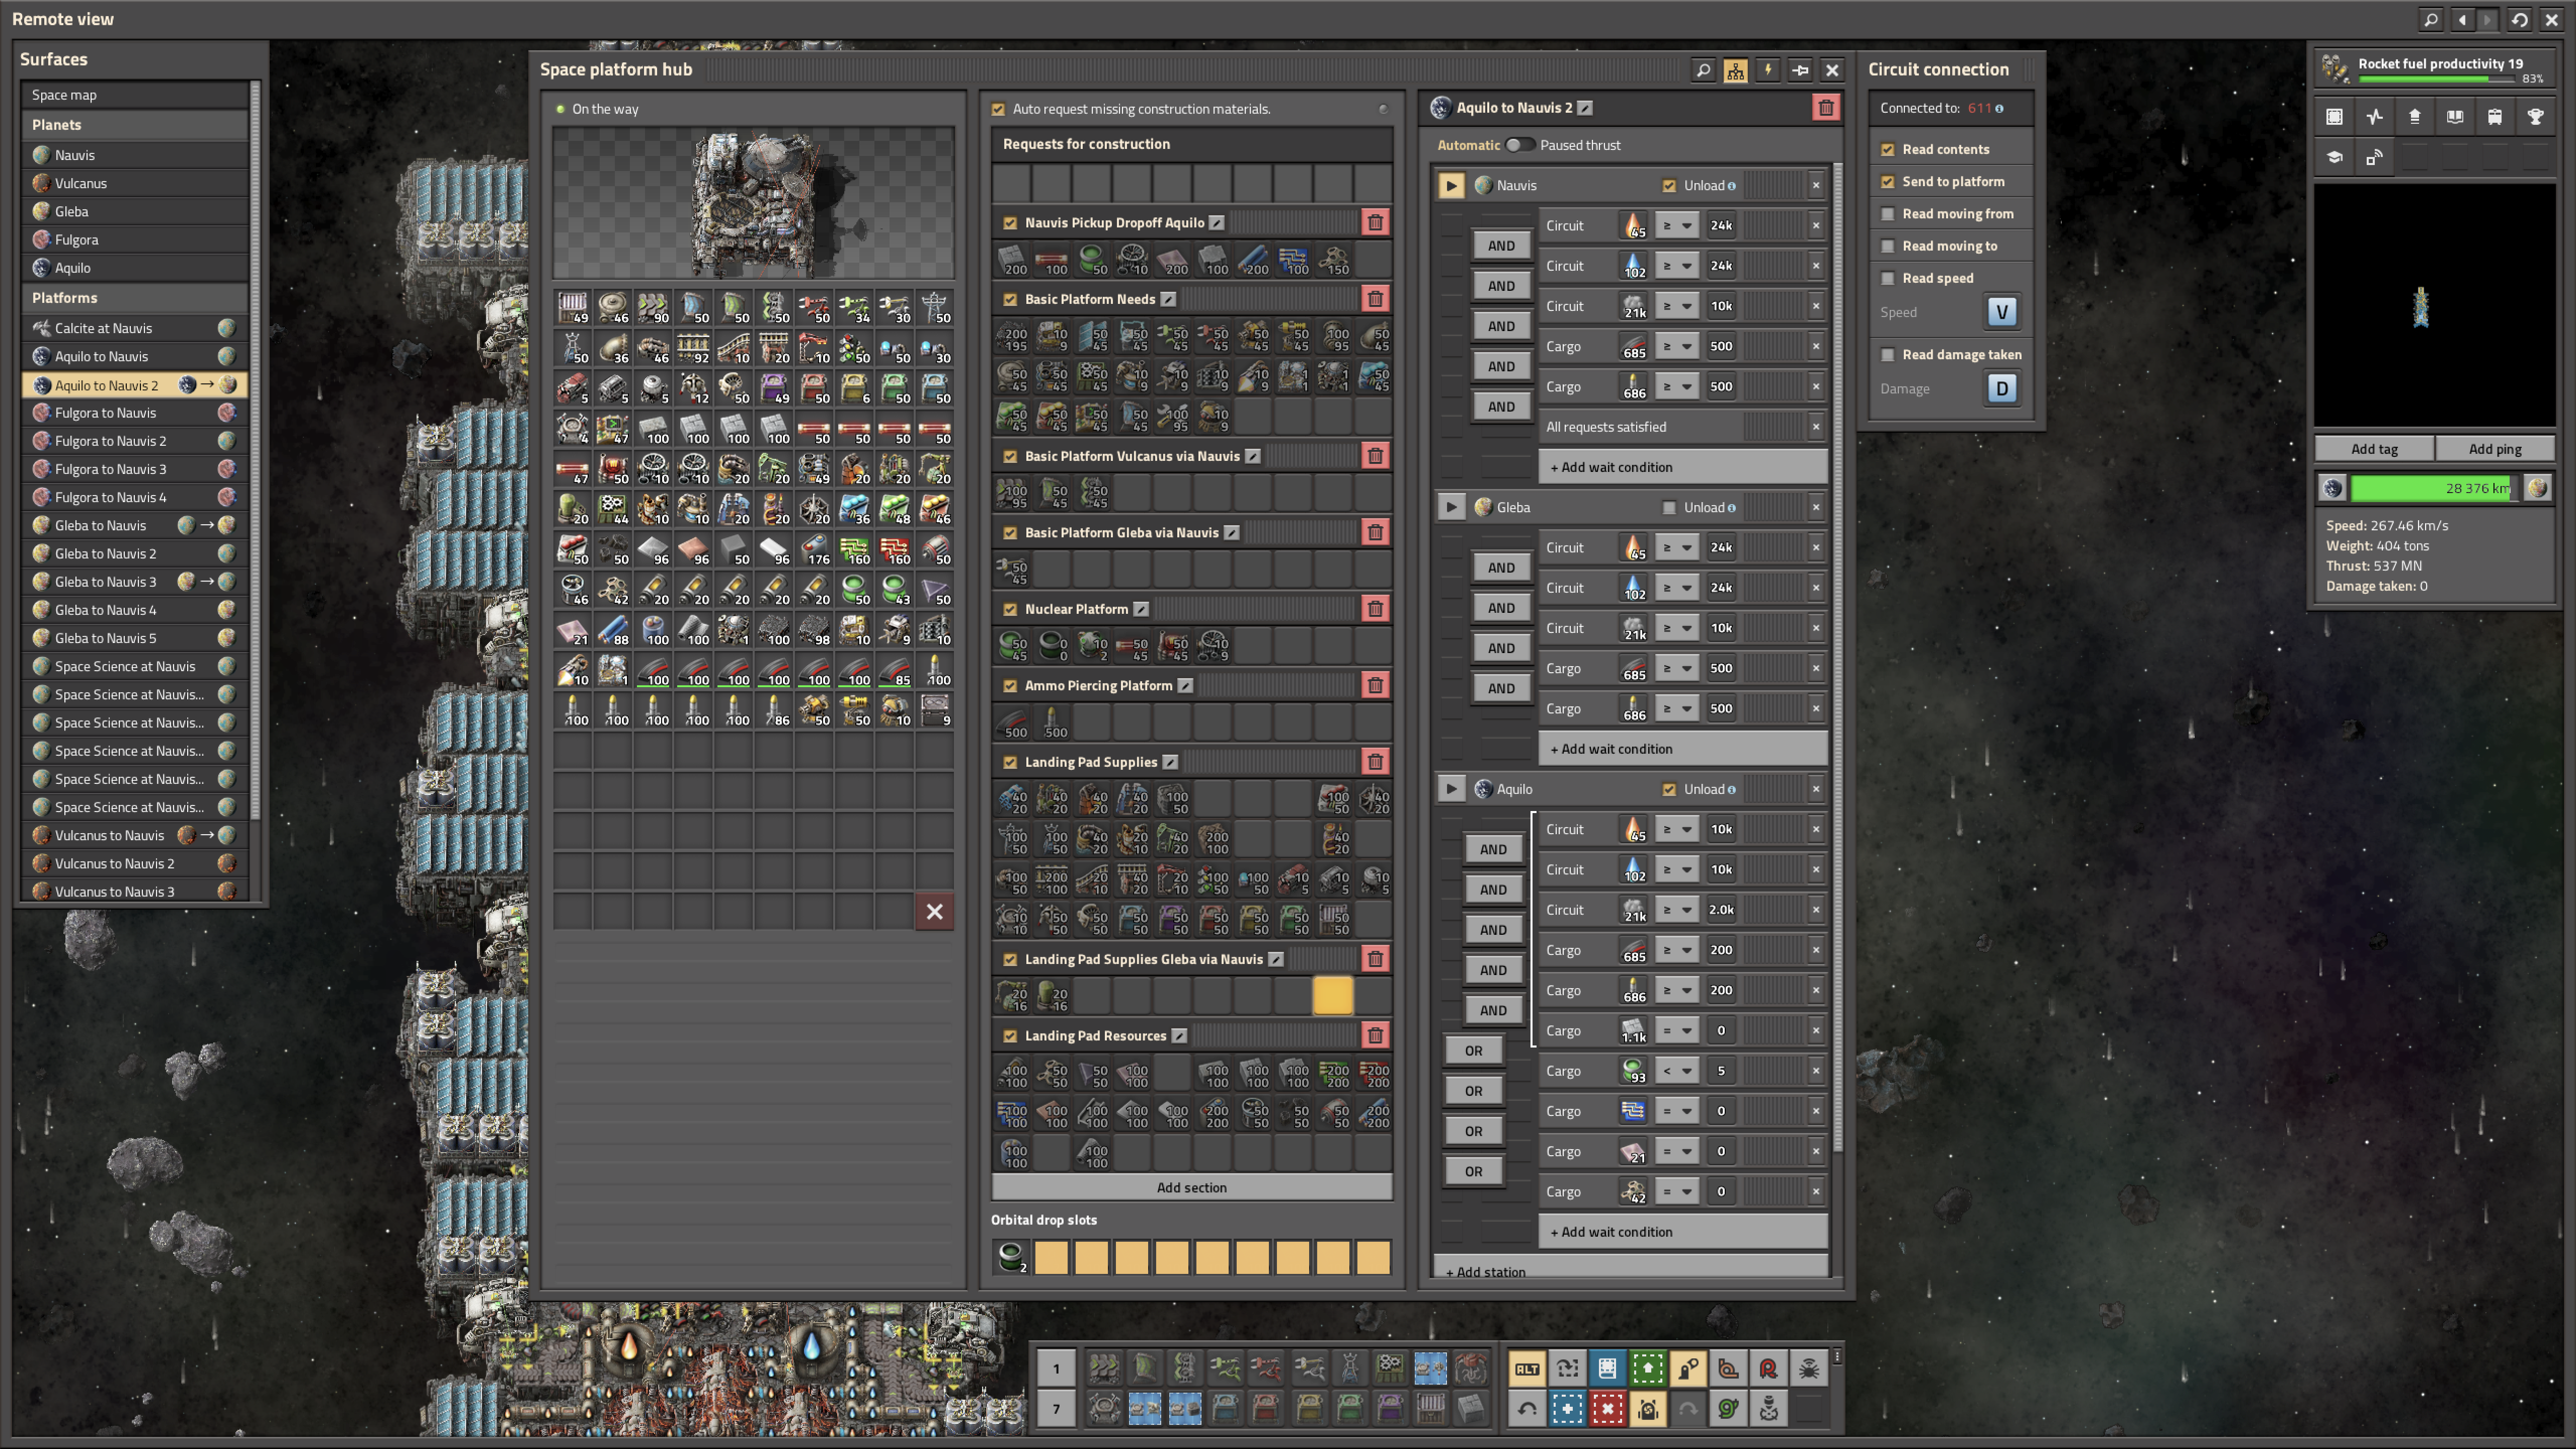Click the Speed signal V icon
Screen dimensions: 2576x1449
click(x=2001, y=312)
